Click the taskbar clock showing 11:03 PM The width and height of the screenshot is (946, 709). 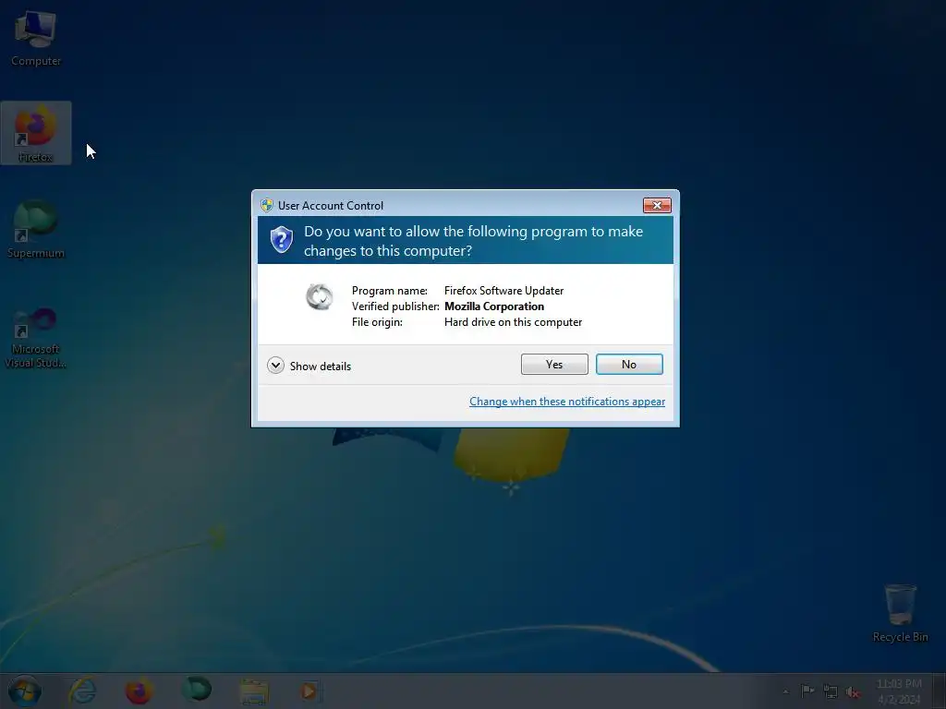click(x=899, y=691)
